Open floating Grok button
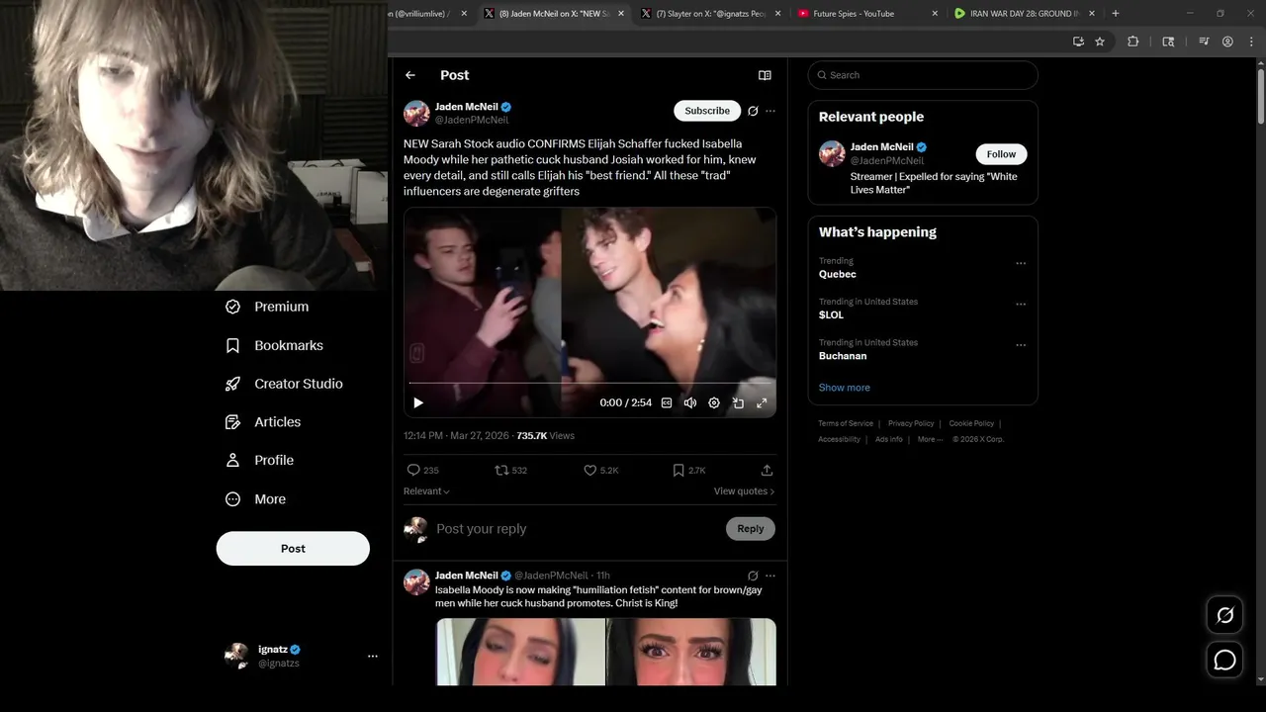 tap(1224, 615)
